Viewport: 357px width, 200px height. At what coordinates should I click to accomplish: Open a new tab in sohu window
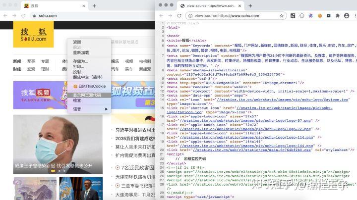tap(94, 6)
